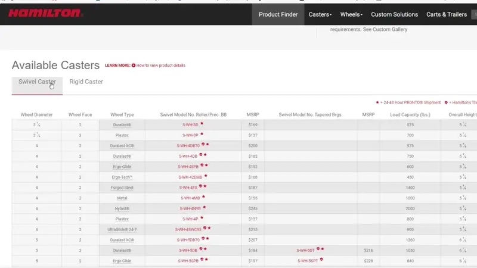477x268 pixels.
Task: Click shield icon next to S-WH-4DB
Action: [x=201, y=155]
